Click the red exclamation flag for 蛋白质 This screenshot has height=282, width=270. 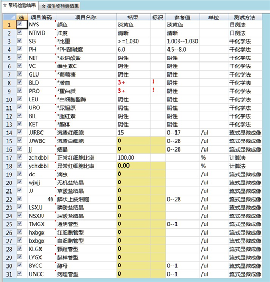pyautogui.click(x=153, y=90)
